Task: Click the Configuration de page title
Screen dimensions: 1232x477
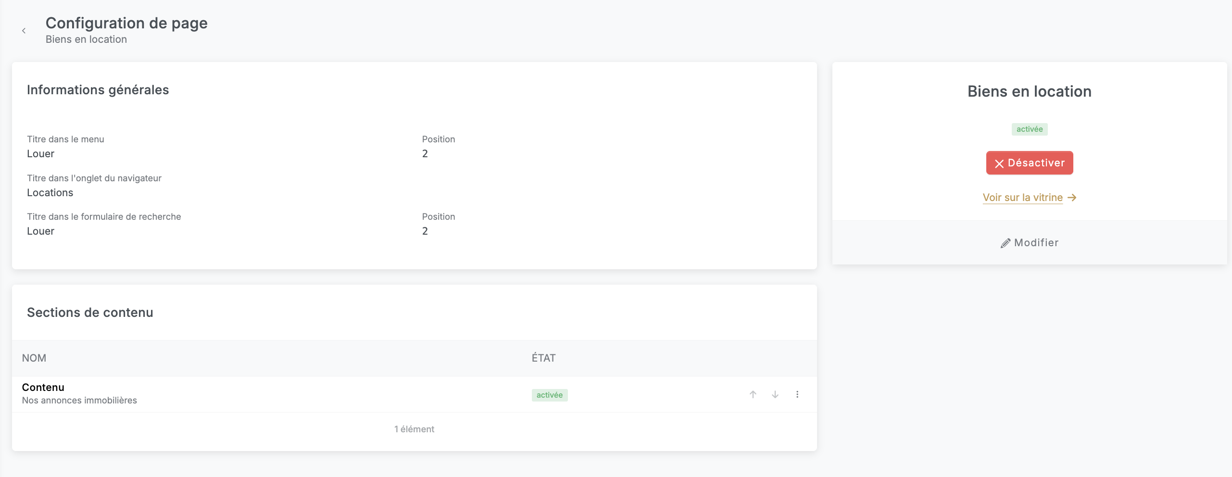Action: (126, 23)
